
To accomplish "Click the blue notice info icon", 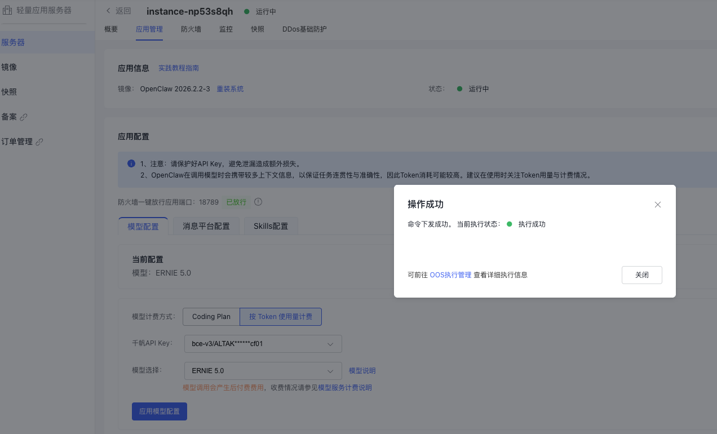I will 131,163.
